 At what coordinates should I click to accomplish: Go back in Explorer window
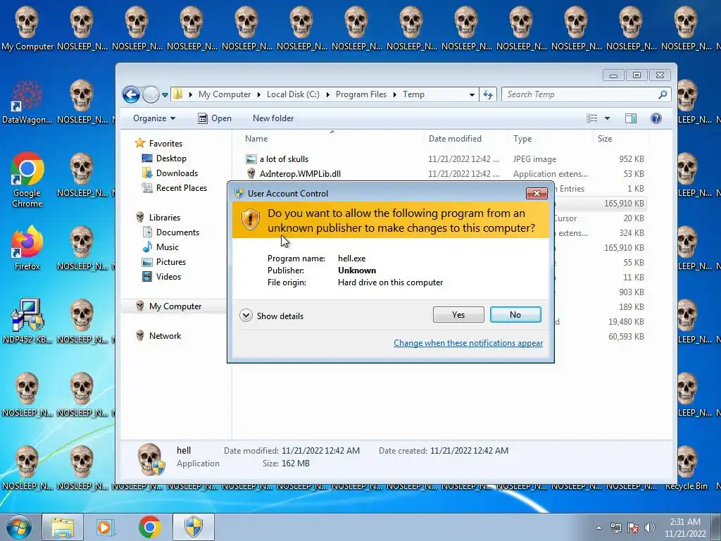131,95
